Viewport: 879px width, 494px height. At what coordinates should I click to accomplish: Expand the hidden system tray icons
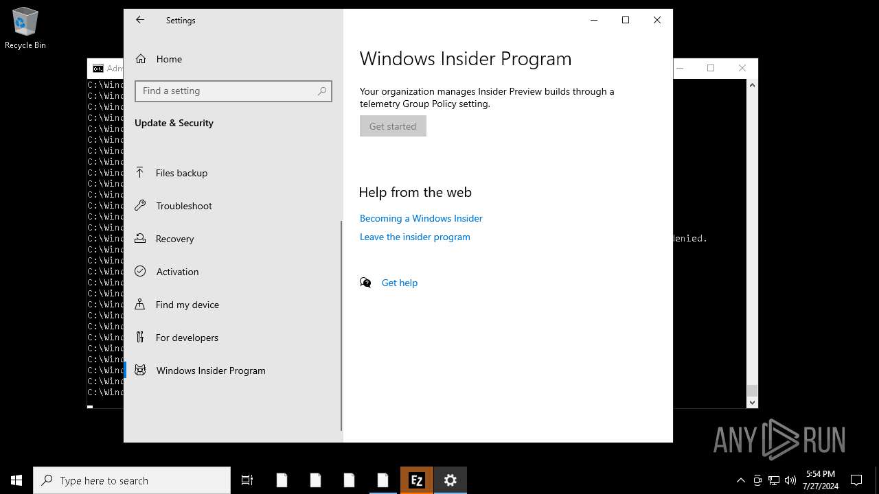(741, 480)
